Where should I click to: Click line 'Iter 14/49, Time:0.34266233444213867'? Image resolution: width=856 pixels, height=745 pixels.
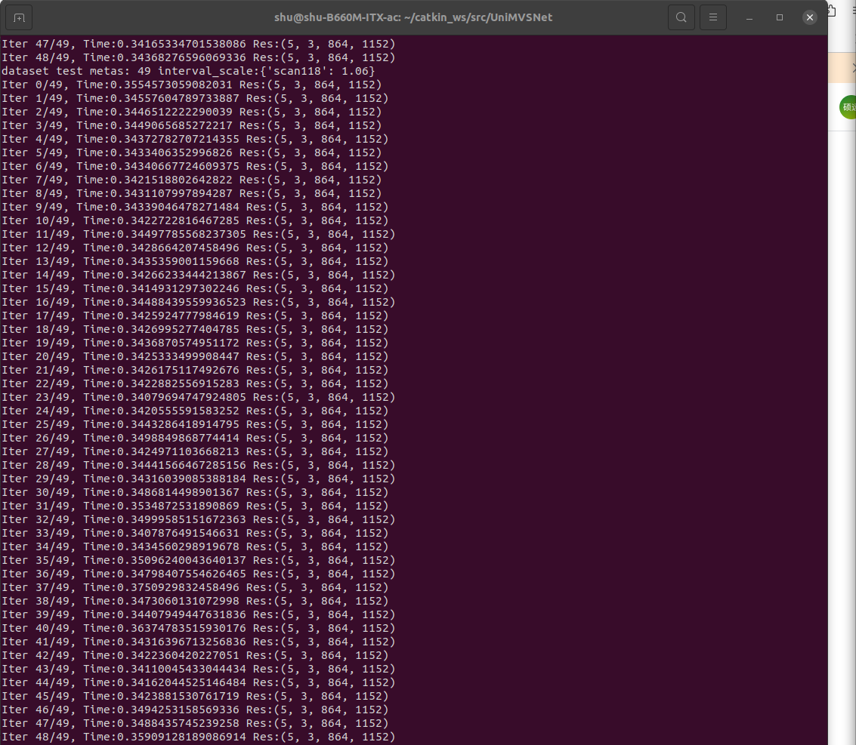point(198,275)
